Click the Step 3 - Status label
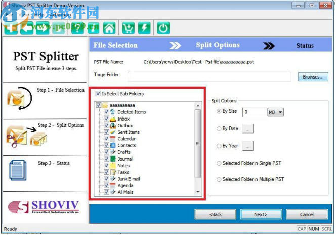This screenshot has height=235, width=336. (54, 163)
